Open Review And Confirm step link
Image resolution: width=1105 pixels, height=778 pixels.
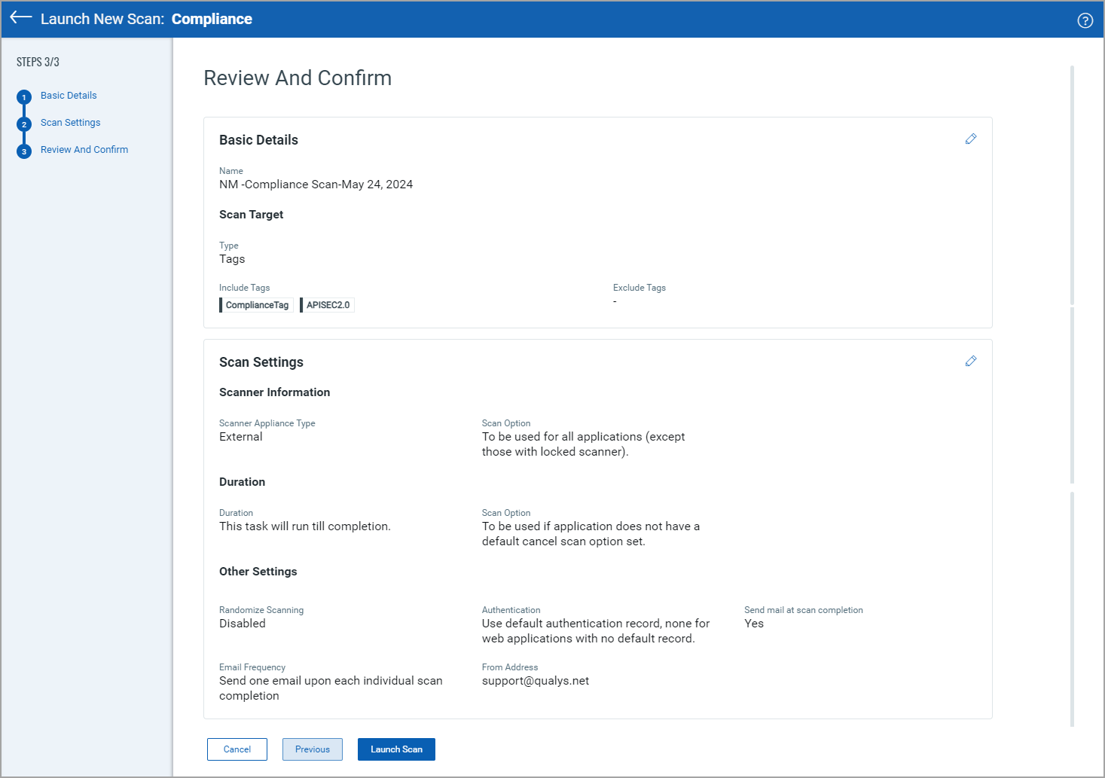84,150
